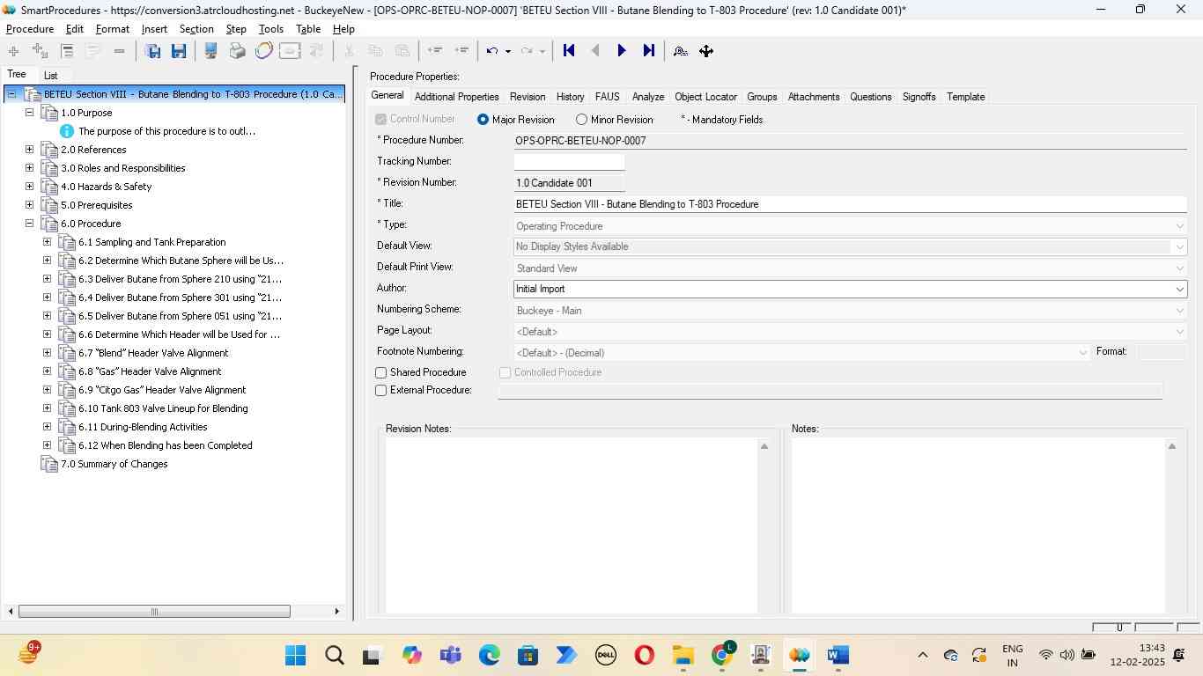Select 6.8 Gas Header Valve Alignment item
The image size is (1203, 676).
point(150,371)
